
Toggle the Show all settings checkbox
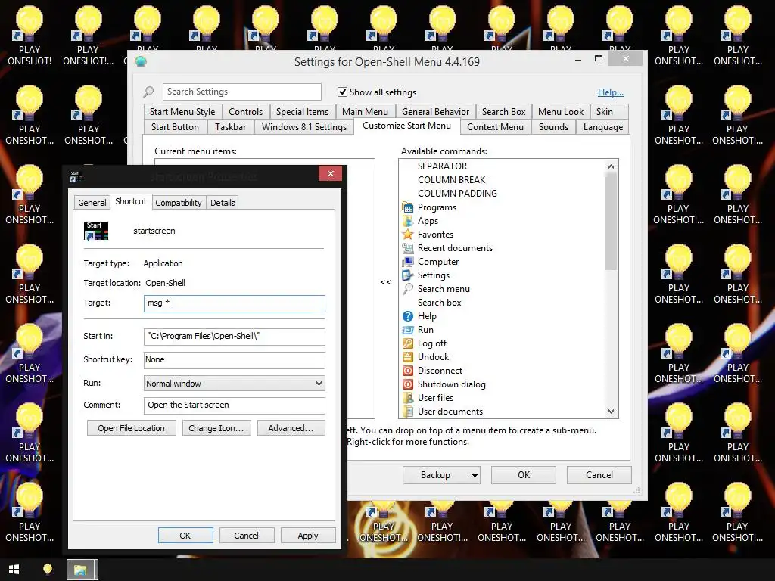pos(342,92)
